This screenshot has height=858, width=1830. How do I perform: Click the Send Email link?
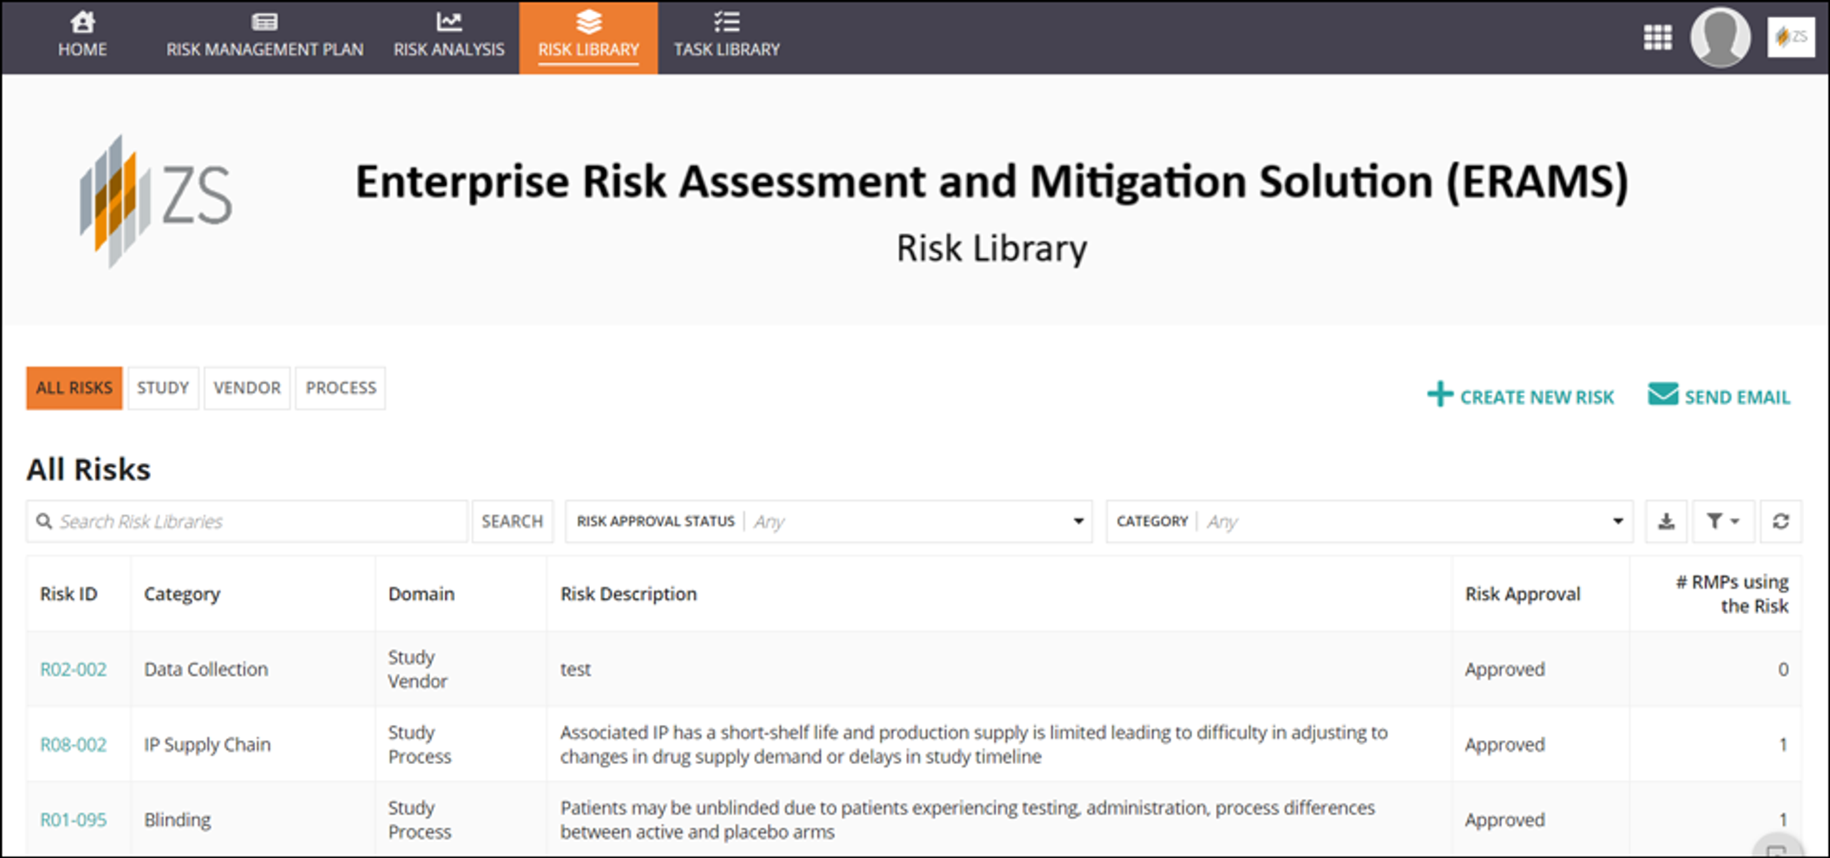click(1719, 396)
